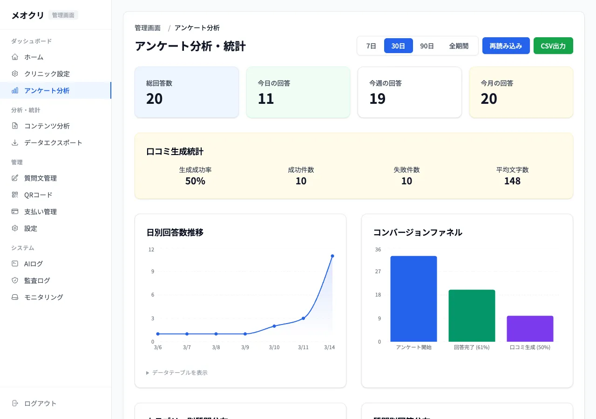Click the terminal icon beside AIログ

click(x=15, y=264)
